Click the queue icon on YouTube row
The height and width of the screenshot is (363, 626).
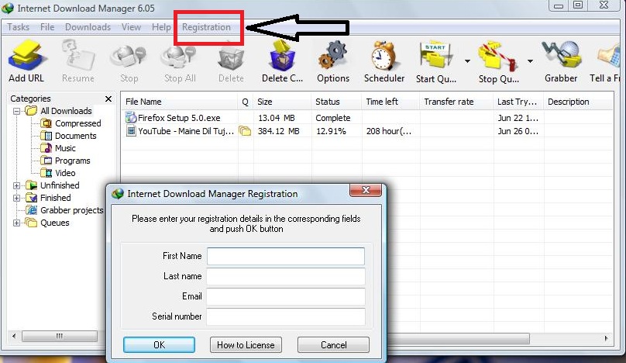coord(245,131)
